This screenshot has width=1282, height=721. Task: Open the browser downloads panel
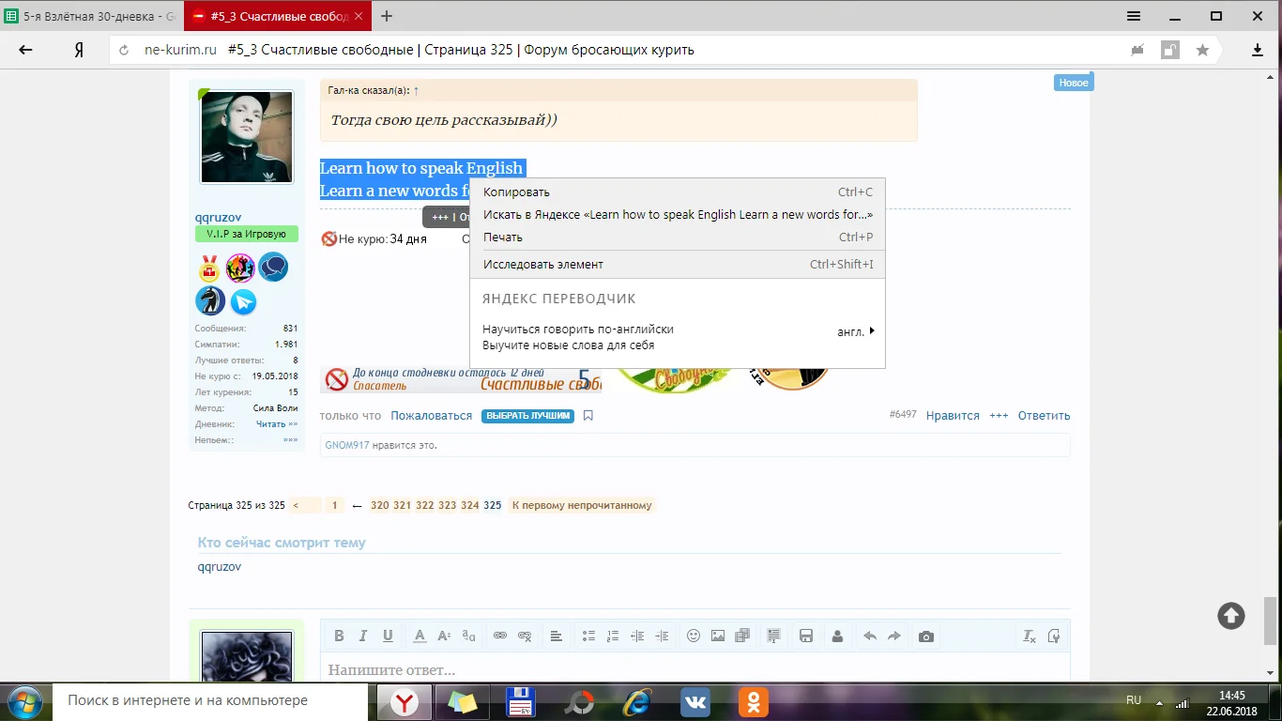tap(1259, 50)
